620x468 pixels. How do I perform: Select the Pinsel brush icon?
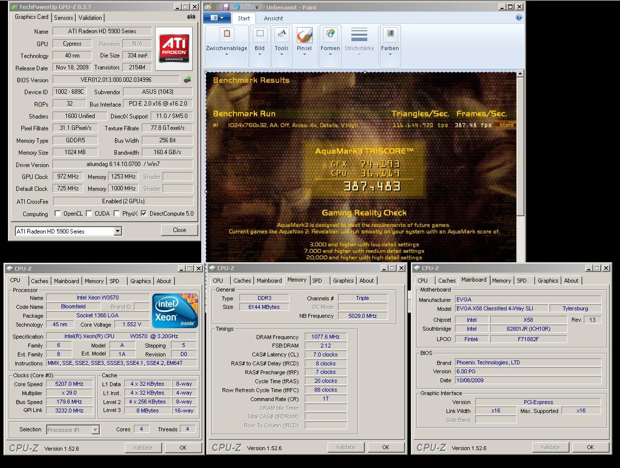pyautogui.click(x=304, y=34)
